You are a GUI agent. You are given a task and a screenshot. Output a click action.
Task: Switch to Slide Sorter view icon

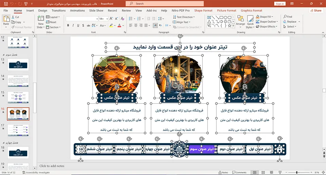263,173
